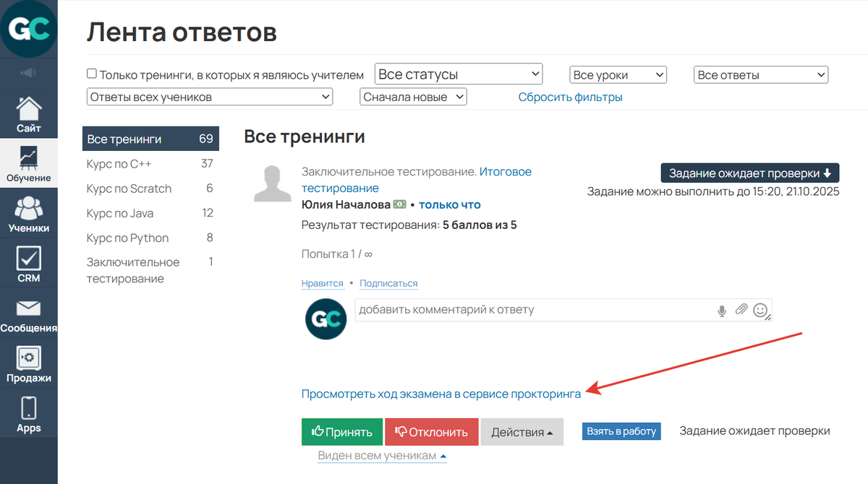Open Сообщения via the envelope icon
The width and height of the screenshot is (868, 484).
pos(29,308)
